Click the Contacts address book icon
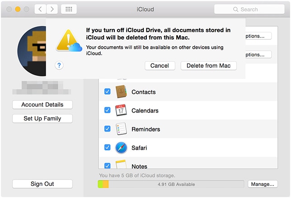The height and width of the screenshot is (198, 291). pyautogui.click(x=121, y=92)
